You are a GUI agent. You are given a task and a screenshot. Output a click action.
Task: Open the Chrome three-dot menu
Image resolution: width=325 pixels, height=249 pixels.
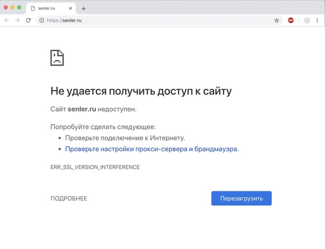click(x=317, y=20)
